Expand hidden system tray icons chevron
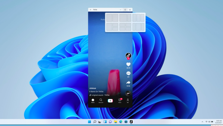The width and height of the screenshot is (223, 126). pos(203,122)
